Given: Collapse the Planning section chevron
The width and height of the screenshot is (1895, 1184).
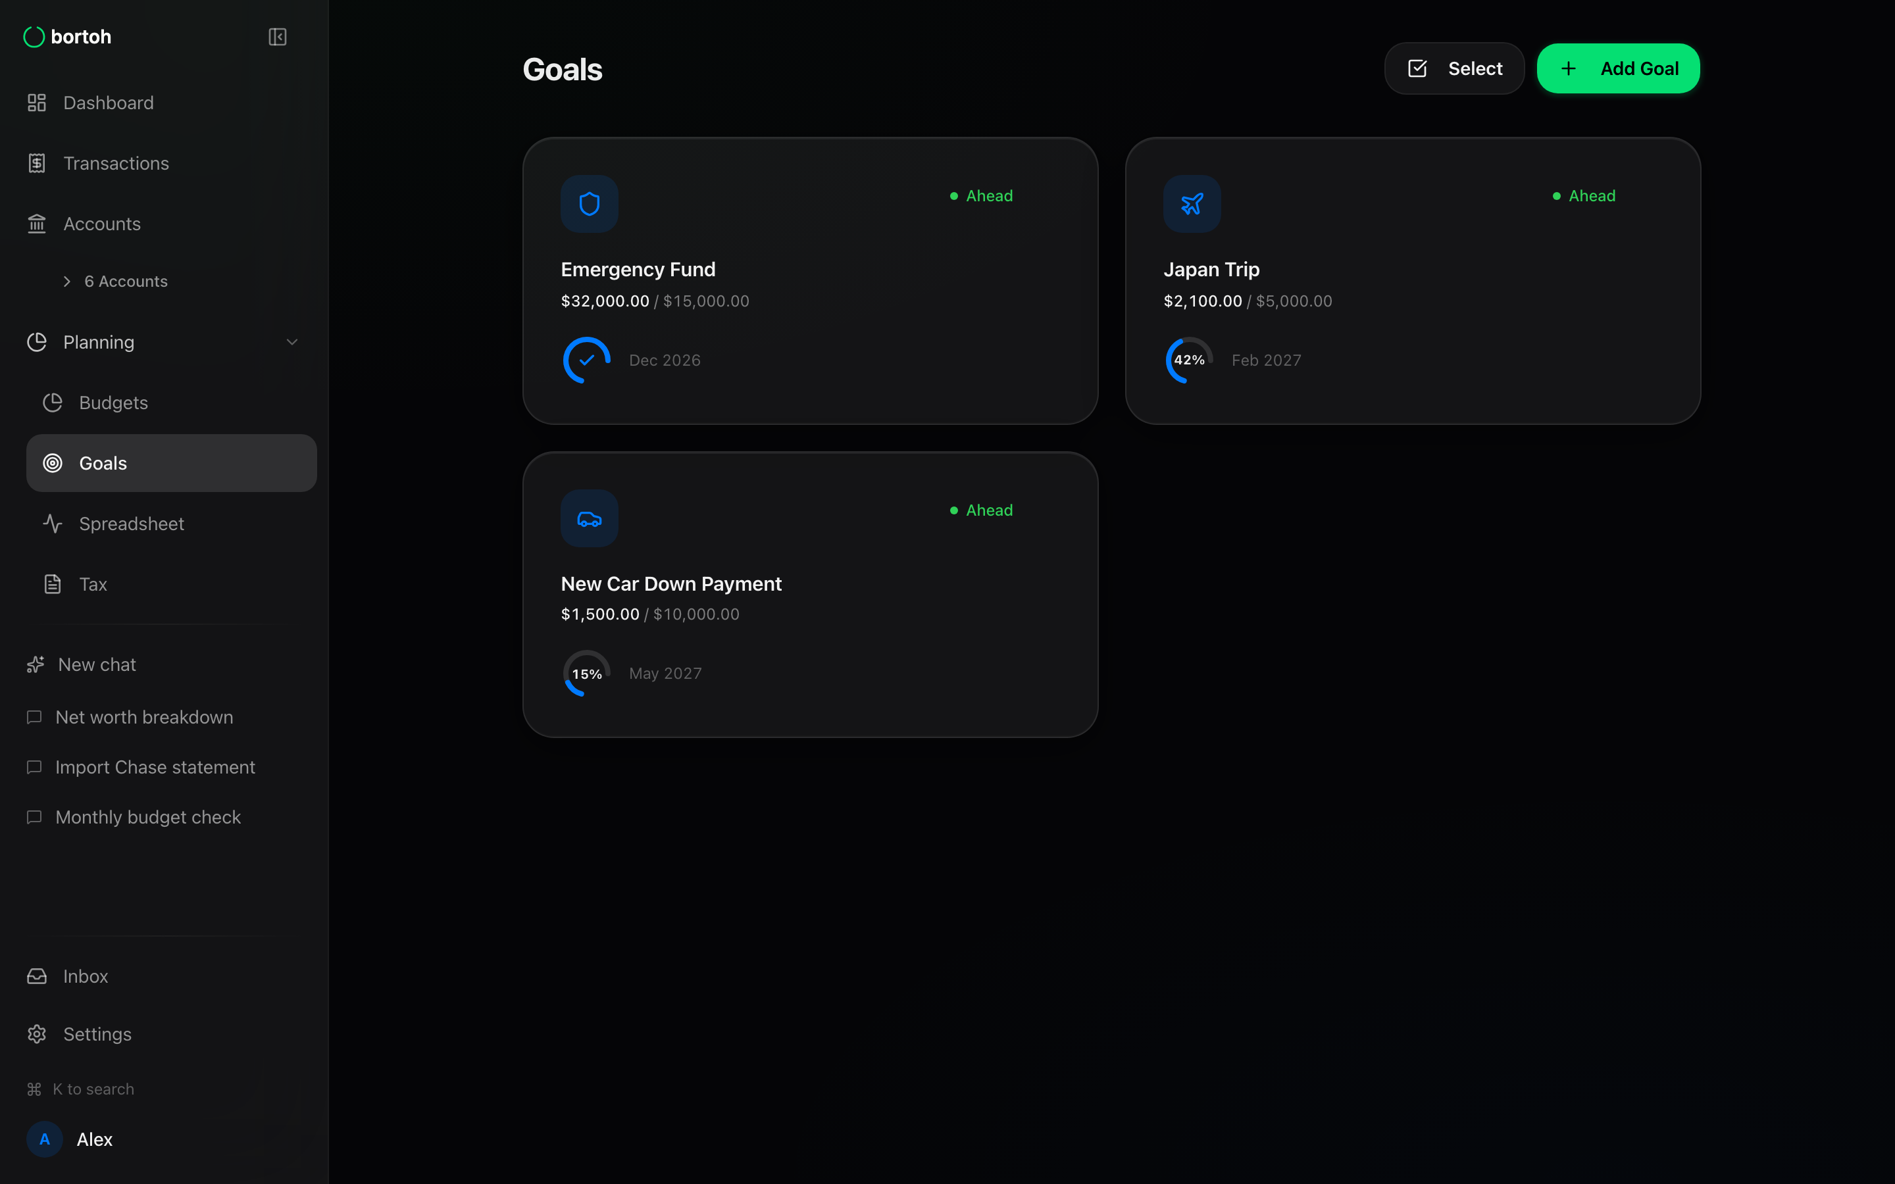Looking at the screenshot, I should click(292, 342).
